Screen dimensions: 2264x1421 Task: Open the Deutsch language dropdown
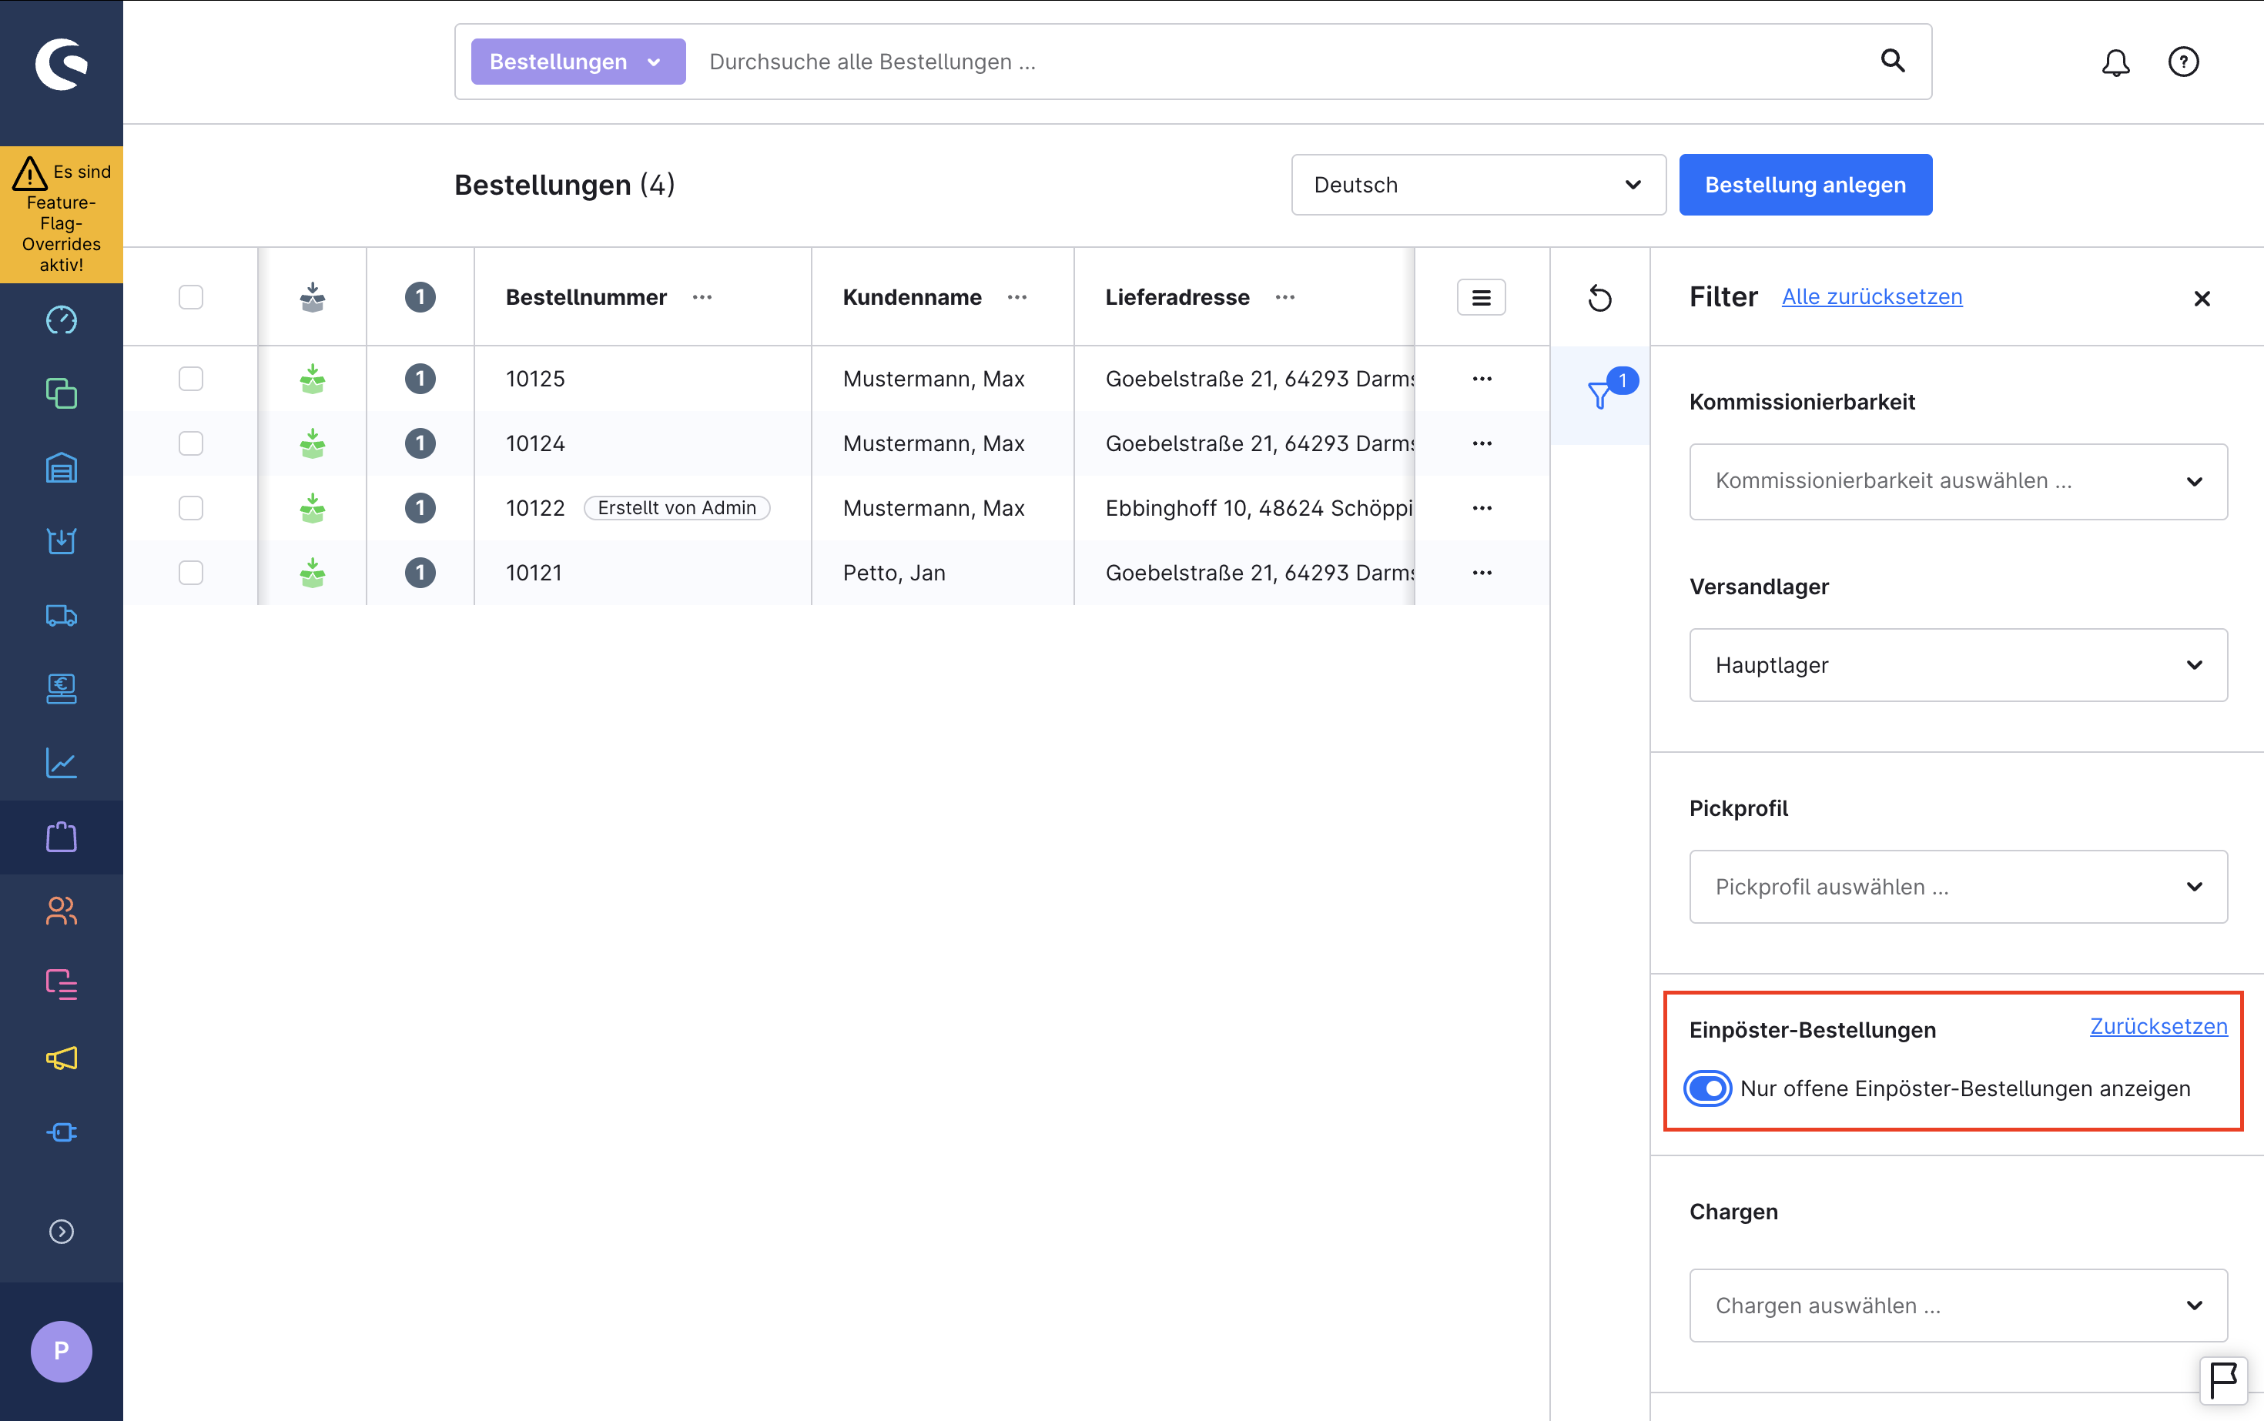(x=1477, y=186)
